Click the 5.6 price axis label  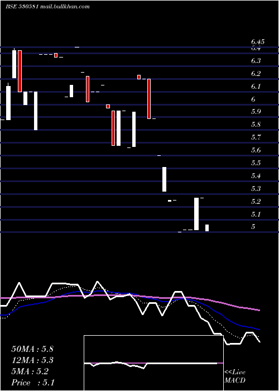point(256,150)
